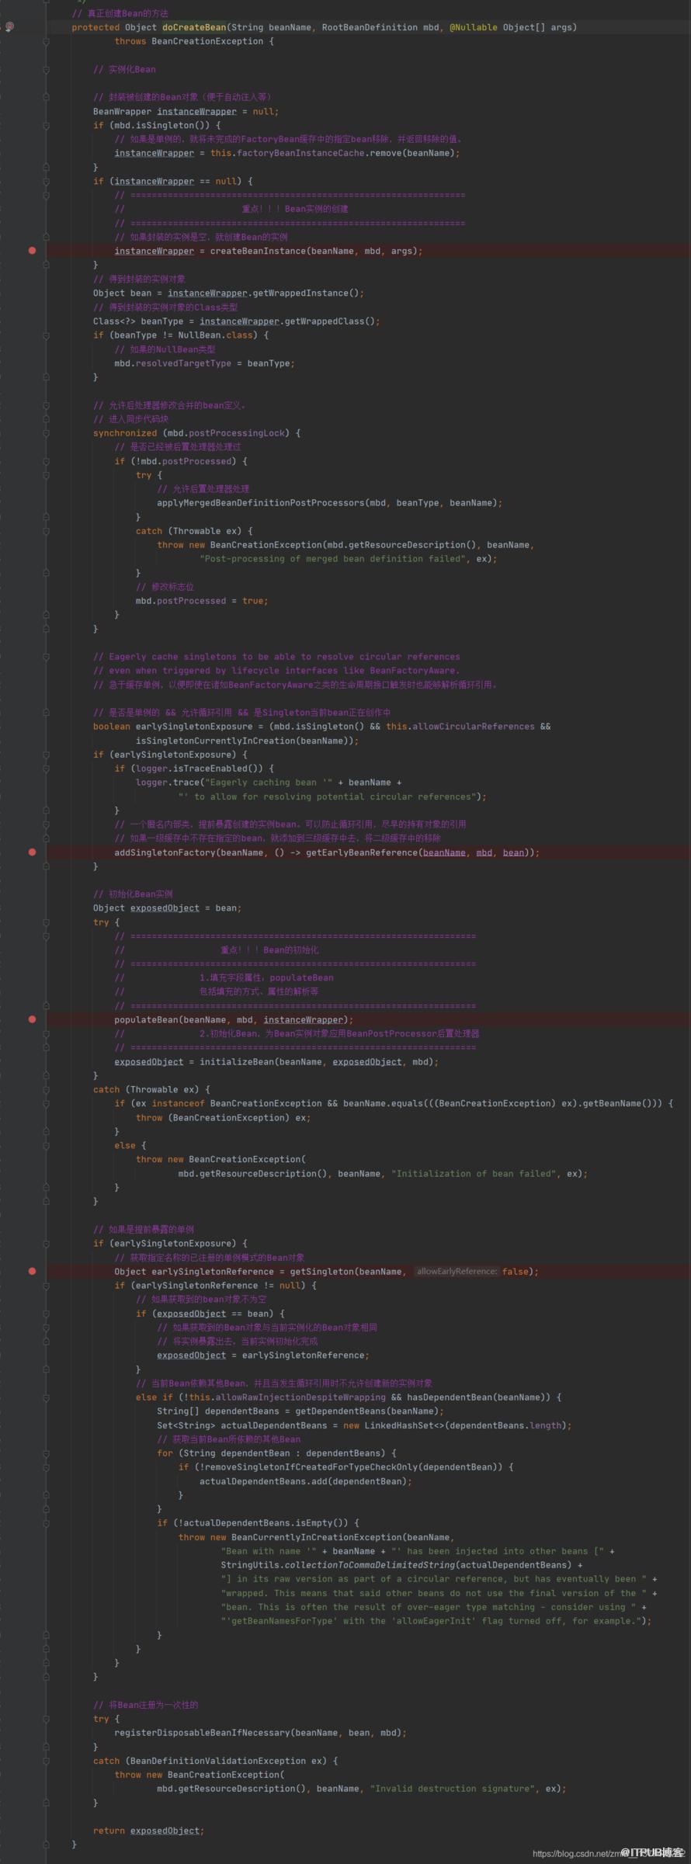Collapse the 'if (mbd.isSingleton())' block
Viewport: 691px width, 1864px height.
click(x=46, y=125)
